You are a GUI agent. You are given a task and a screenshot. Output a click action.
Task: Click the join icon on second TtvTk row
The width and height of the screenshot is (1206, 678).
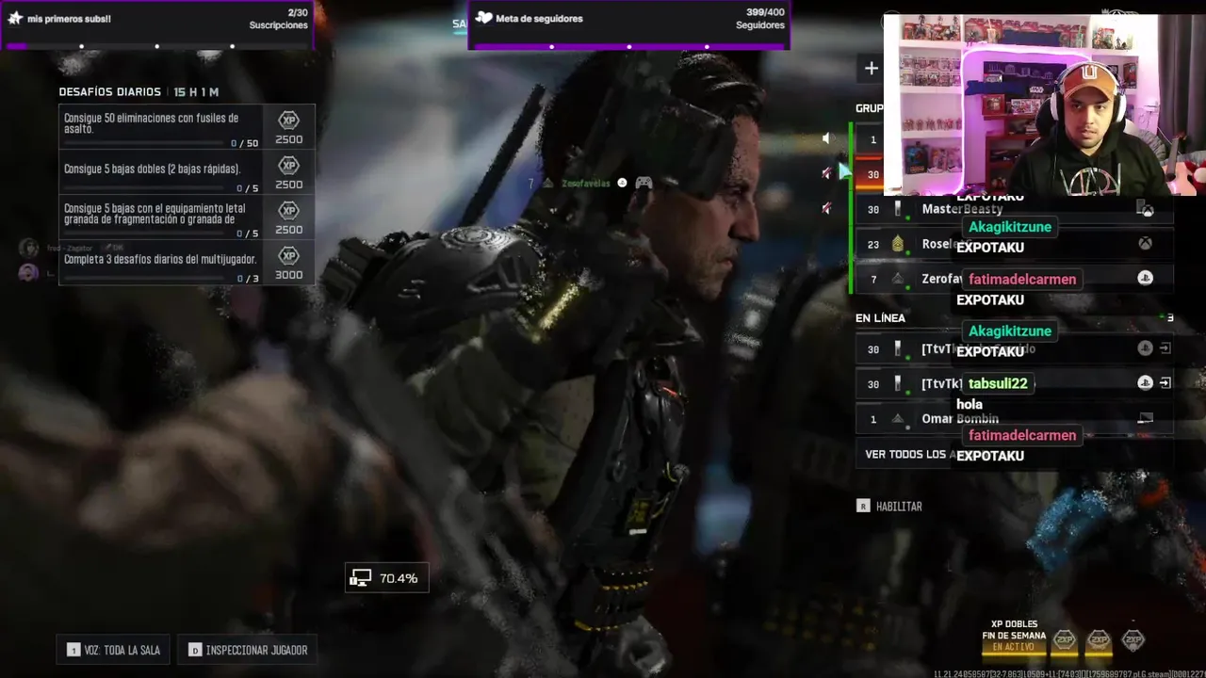click(x=1165, y=383)
